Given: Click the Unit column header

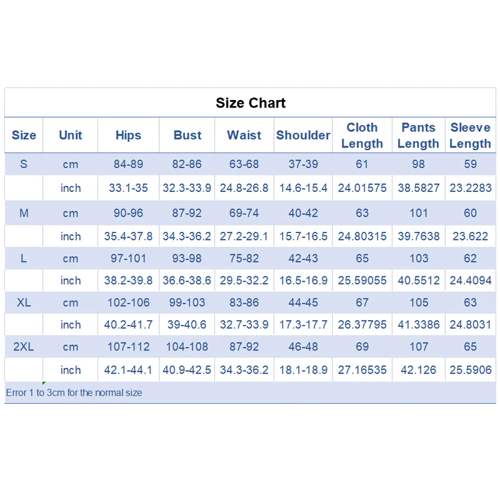Looking at the screenshot, I should [x=71, y=135].
